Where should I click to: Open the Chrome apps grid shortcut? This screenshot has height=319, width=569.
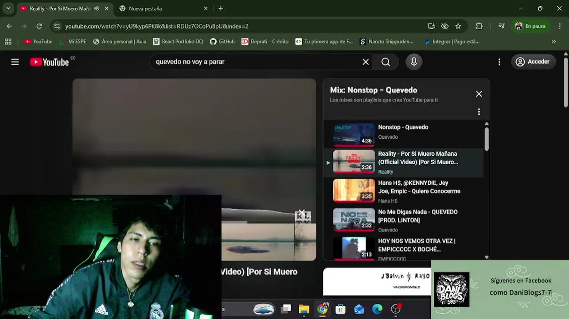[8, 42]
